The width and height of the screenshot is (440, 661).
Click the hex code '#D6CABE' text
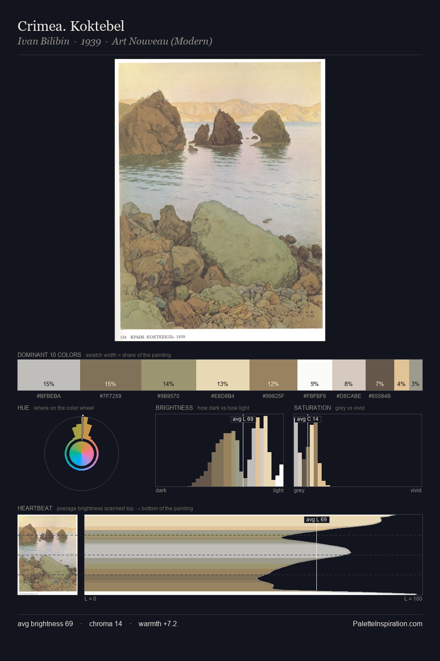point(349,396)
